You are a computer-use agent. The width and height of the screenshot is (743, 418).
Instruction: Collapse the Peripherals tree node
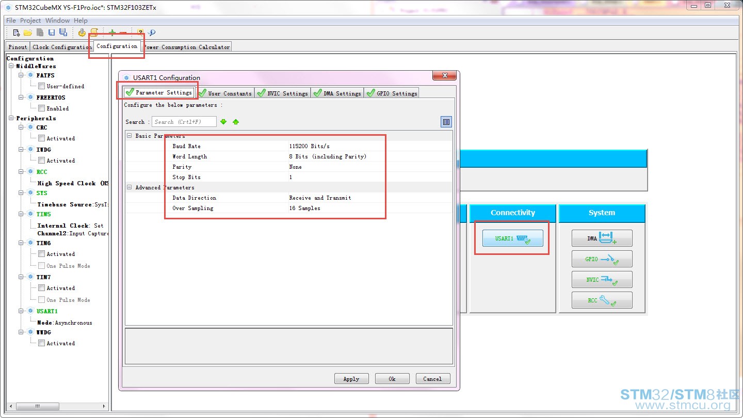coord(11,118)
